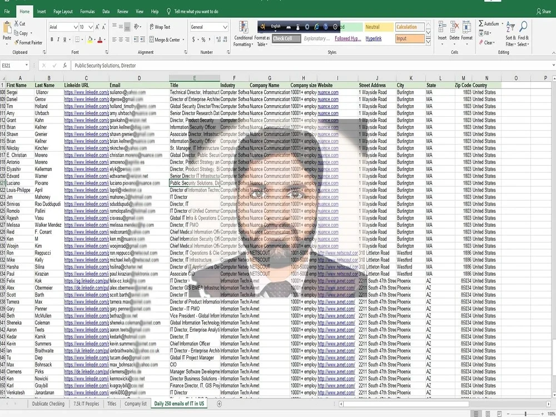Open Find & Select magnifier
Screen dimensions: 556x417
click(523, 34)
